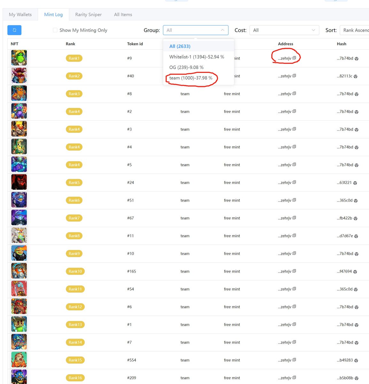This screenshot has height=384, width=369.
Task: Open explorer icon next to hash ...63f221
Action: pos(355,183)
